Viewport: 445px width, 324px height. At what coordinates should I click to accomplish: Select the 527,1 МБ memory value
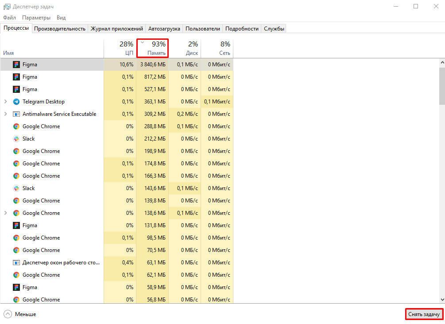[x=155, y=89]
